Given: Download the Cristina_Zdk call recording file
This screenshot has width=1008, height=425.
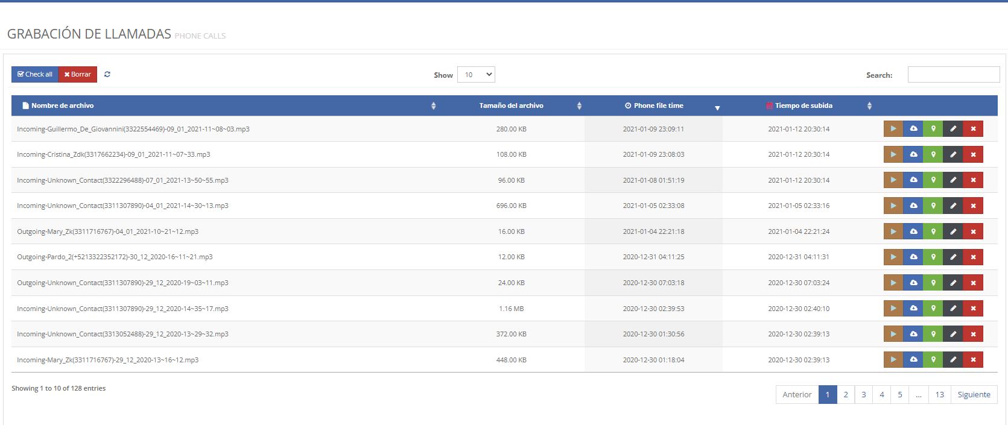Looking at the screenshot, I should (x=913, y=154).
